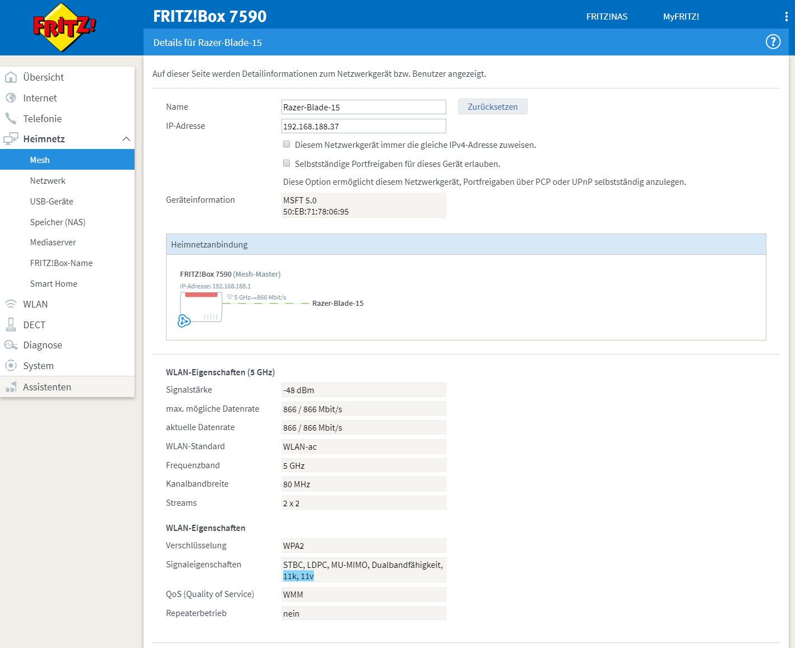Open the three-dot menu in header
The height and width of the screenshot is (648, 795).
(786, 17)
